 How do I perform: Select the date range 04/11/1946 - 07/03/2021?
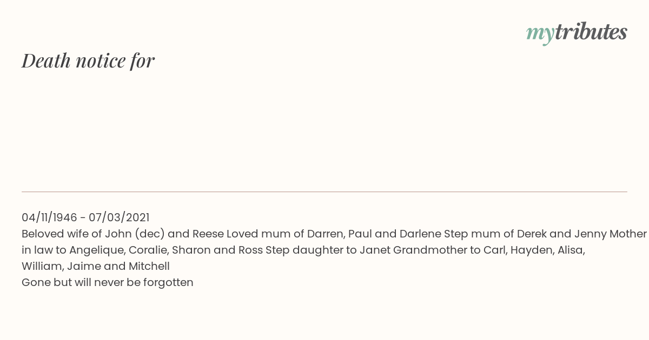pyautogui.click(x=85, y=217)
